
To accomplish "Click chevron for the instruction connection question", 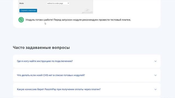I will 156,61.
